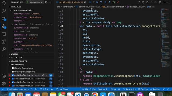This screenshot has height=96, width=172.
Task: Open the file timeline history icon
Action: (x=139, y=2)
